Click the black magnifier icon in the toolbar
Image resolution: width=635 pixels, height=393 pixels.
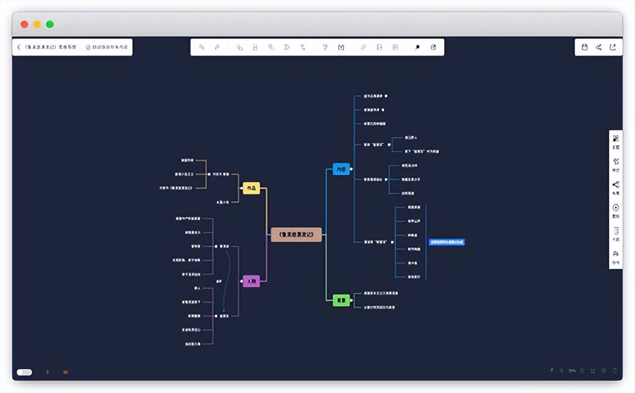(417, 47)
